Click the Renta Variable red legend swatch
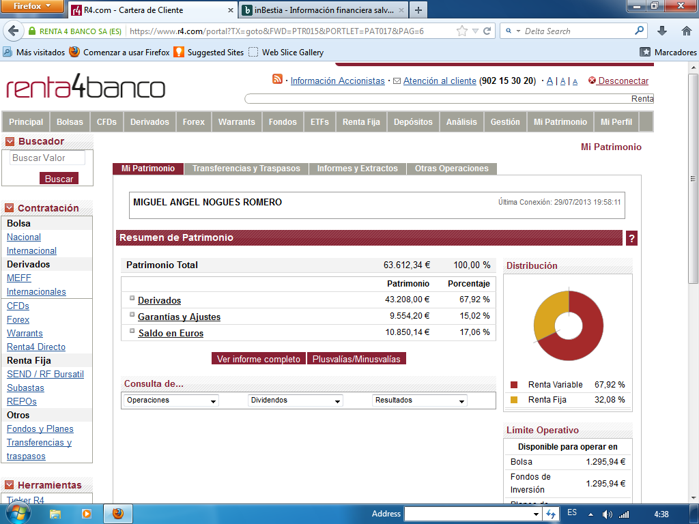Screen dimensions: 699x524 click(514, 385)
